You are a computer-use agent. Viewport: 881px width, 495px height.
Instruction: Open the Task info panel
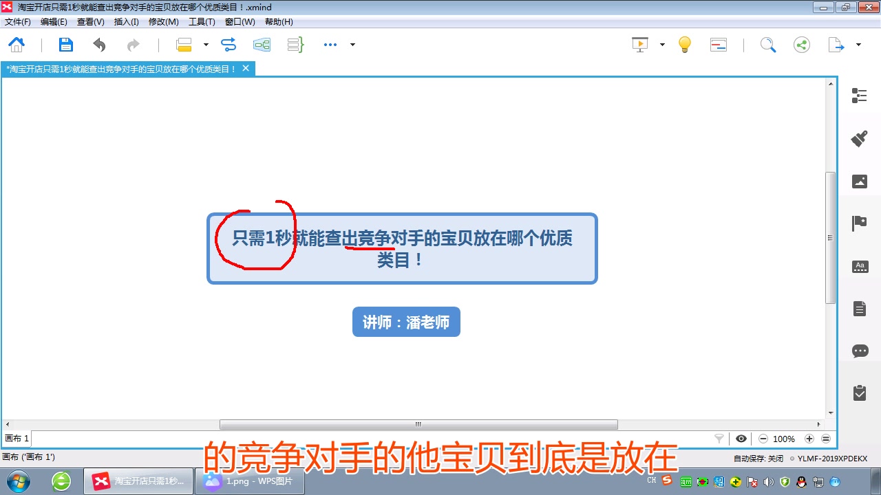pyautogui.click(x=860, y=393)
